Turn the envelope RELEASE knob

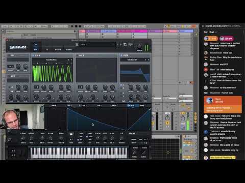click(61, 139)
